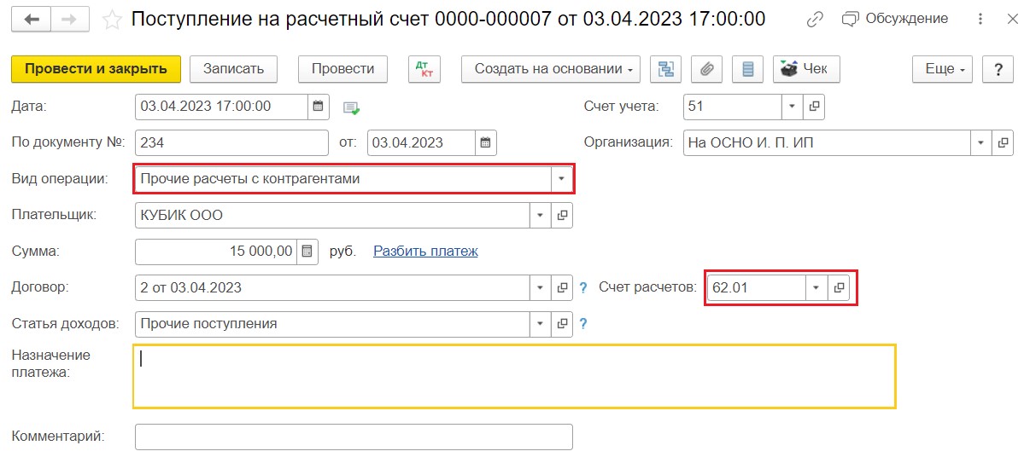The width and height of the screenshot is (1030, 457).
Task: Expand the Организация dropdown
Action: click(981, 142)
